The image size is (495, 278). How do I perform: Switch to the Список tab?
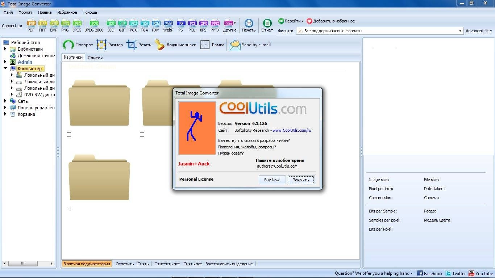[x=95, y=58]
